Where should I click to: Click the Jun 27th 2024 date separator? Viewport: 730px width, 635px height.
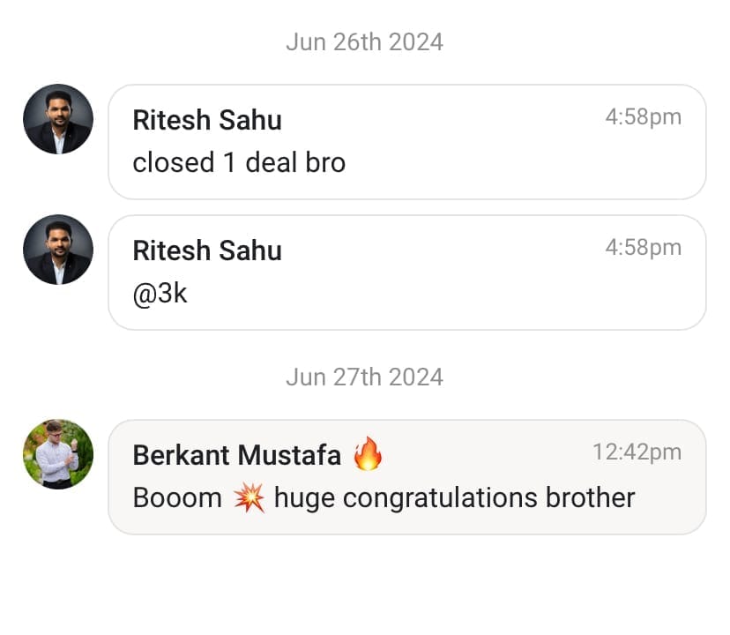coord(364,377)
